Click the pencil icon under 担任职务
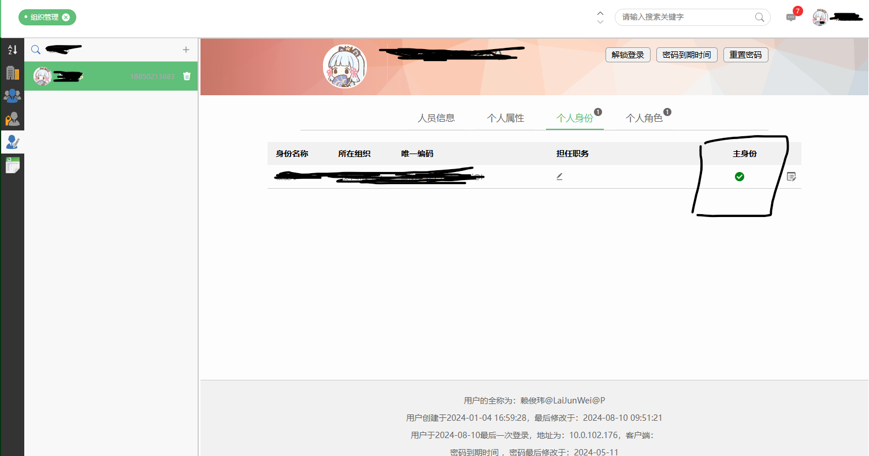Viewport: 869px width, 456px height. click(559, 176)
